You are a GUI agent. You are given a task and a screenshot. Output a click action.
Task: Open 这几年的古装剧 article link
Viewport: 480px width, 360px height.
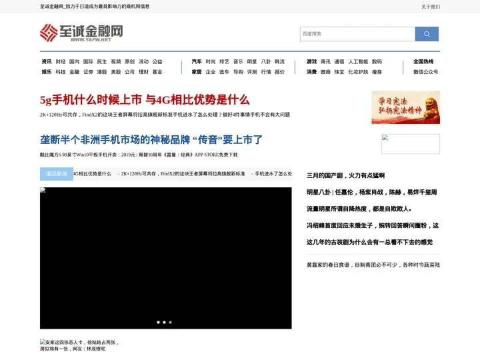(x=369, y=242)
